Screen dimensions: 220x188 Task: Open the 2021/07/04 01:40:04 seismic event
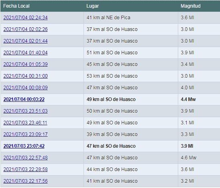pos(25,53)
